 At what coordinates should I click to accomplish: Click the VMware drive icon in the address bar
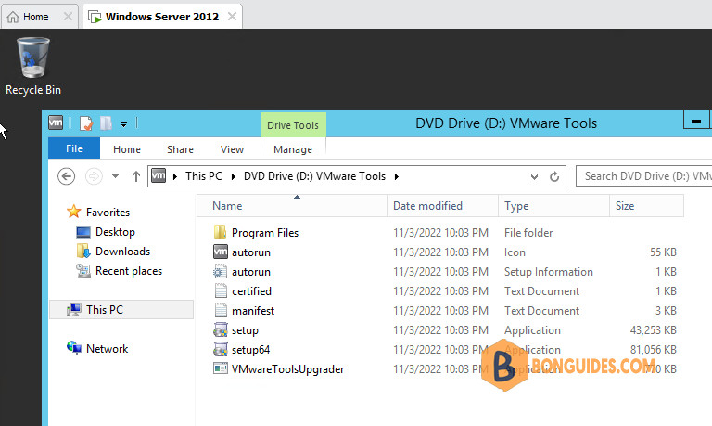pyautogui.click(x=159, y=175)
